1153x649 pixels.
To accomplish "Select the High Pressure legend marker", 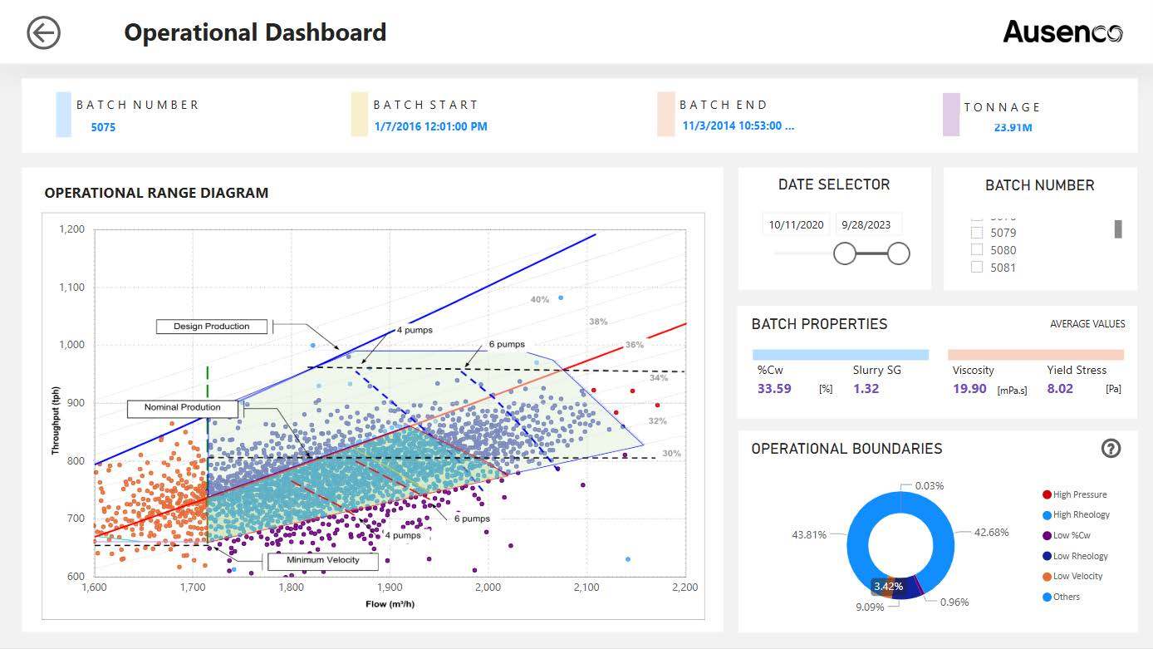I will click(x=1047, y=494).
